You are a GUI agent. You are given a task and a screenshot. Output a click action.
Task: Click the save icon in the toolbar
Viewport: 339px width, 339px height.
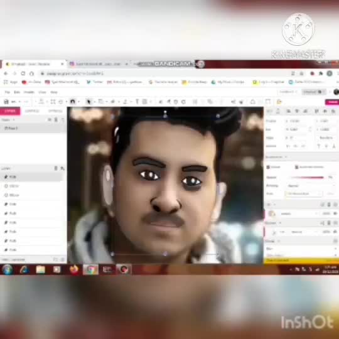(x=6, y=102)
